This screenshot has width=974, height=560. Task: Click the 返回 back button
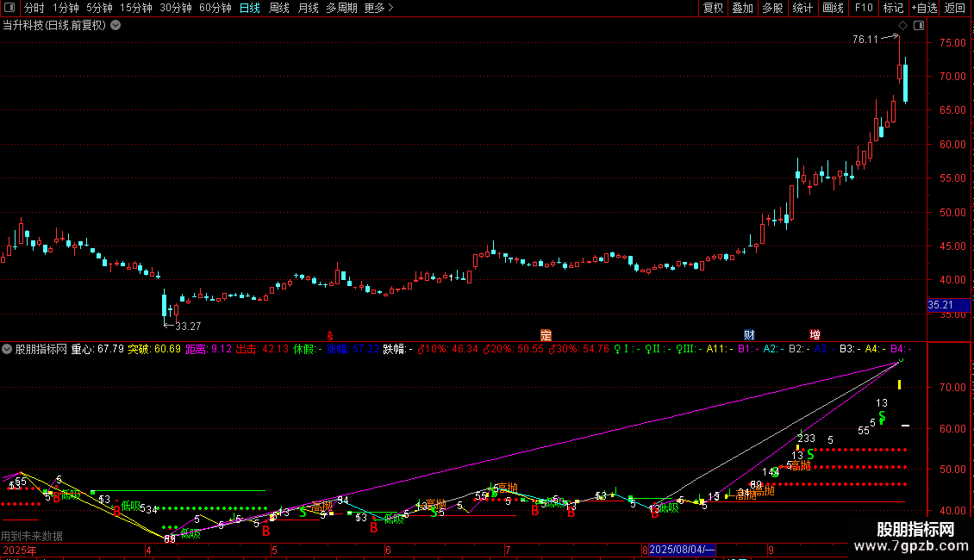coord(955,8)
